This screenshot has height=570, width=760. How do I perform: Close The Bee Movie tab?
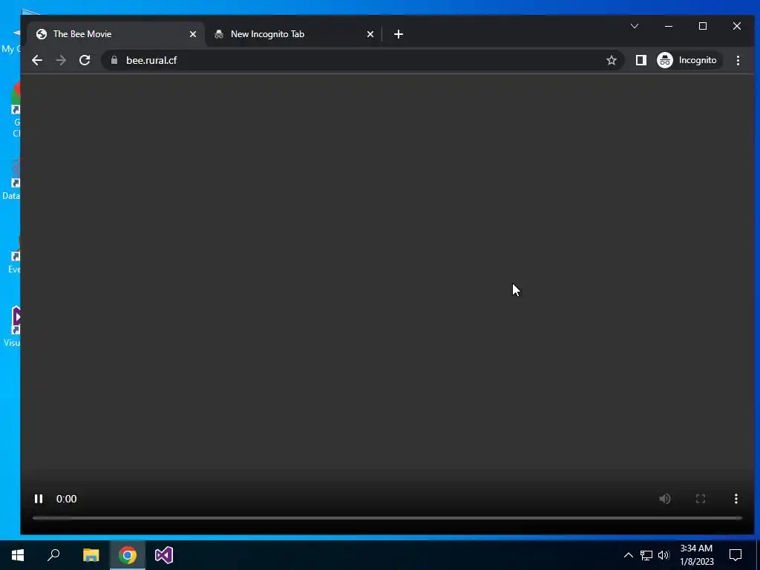point(193,34)
